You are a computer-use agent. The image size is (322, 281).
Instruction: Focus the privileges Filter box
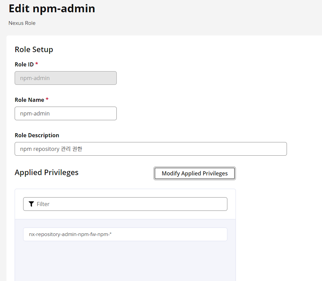click(125, 204)
